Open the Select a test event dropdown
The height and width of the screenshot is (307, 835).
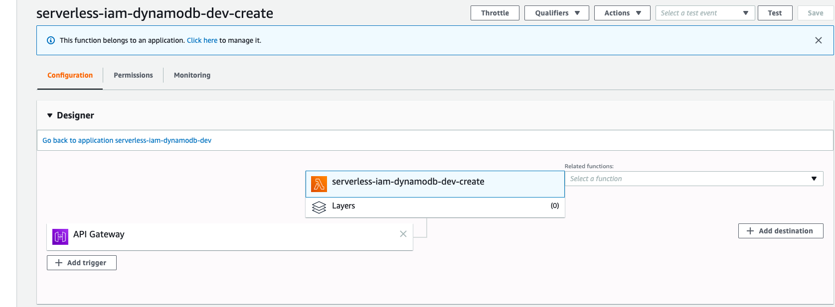(x=705, y=13)
